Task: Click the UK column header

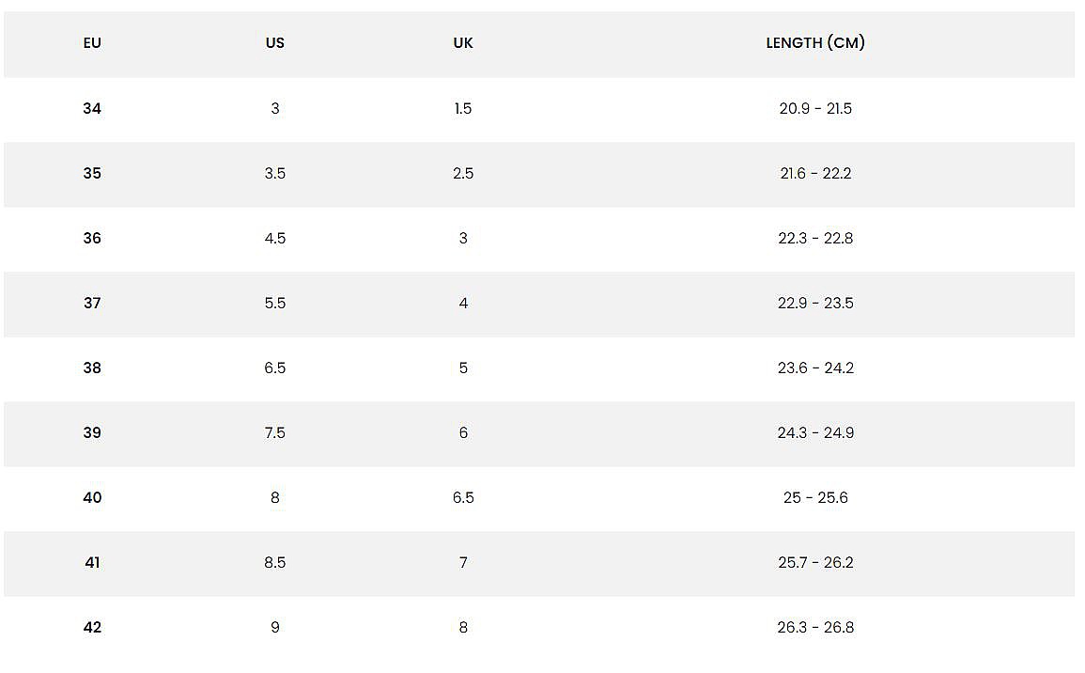Action: pos(463,43)
